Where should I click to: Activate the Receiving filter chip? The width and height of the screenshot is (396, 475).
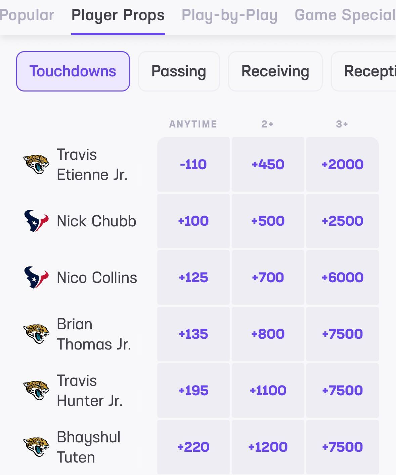[275, 71]
